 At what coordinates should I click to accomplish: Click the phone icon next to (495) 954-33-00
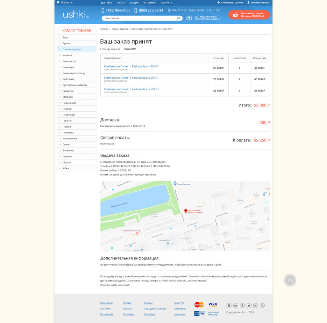click(102, 10)
